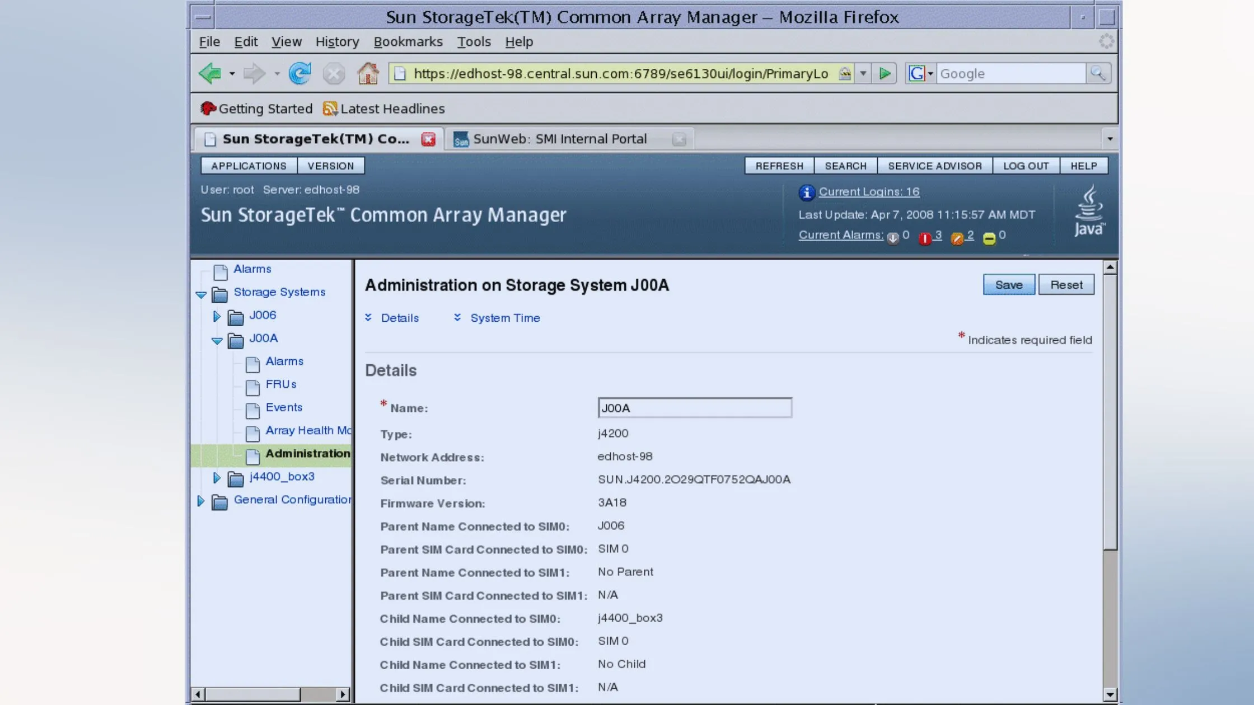Open the Current Alarms link
1254x705 pixels.
(x=841, y=235)
